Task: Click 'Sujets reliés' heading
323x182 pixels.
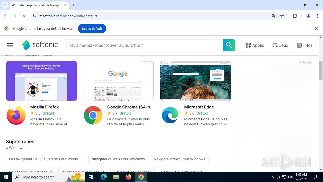Action: tap(20, 142)
